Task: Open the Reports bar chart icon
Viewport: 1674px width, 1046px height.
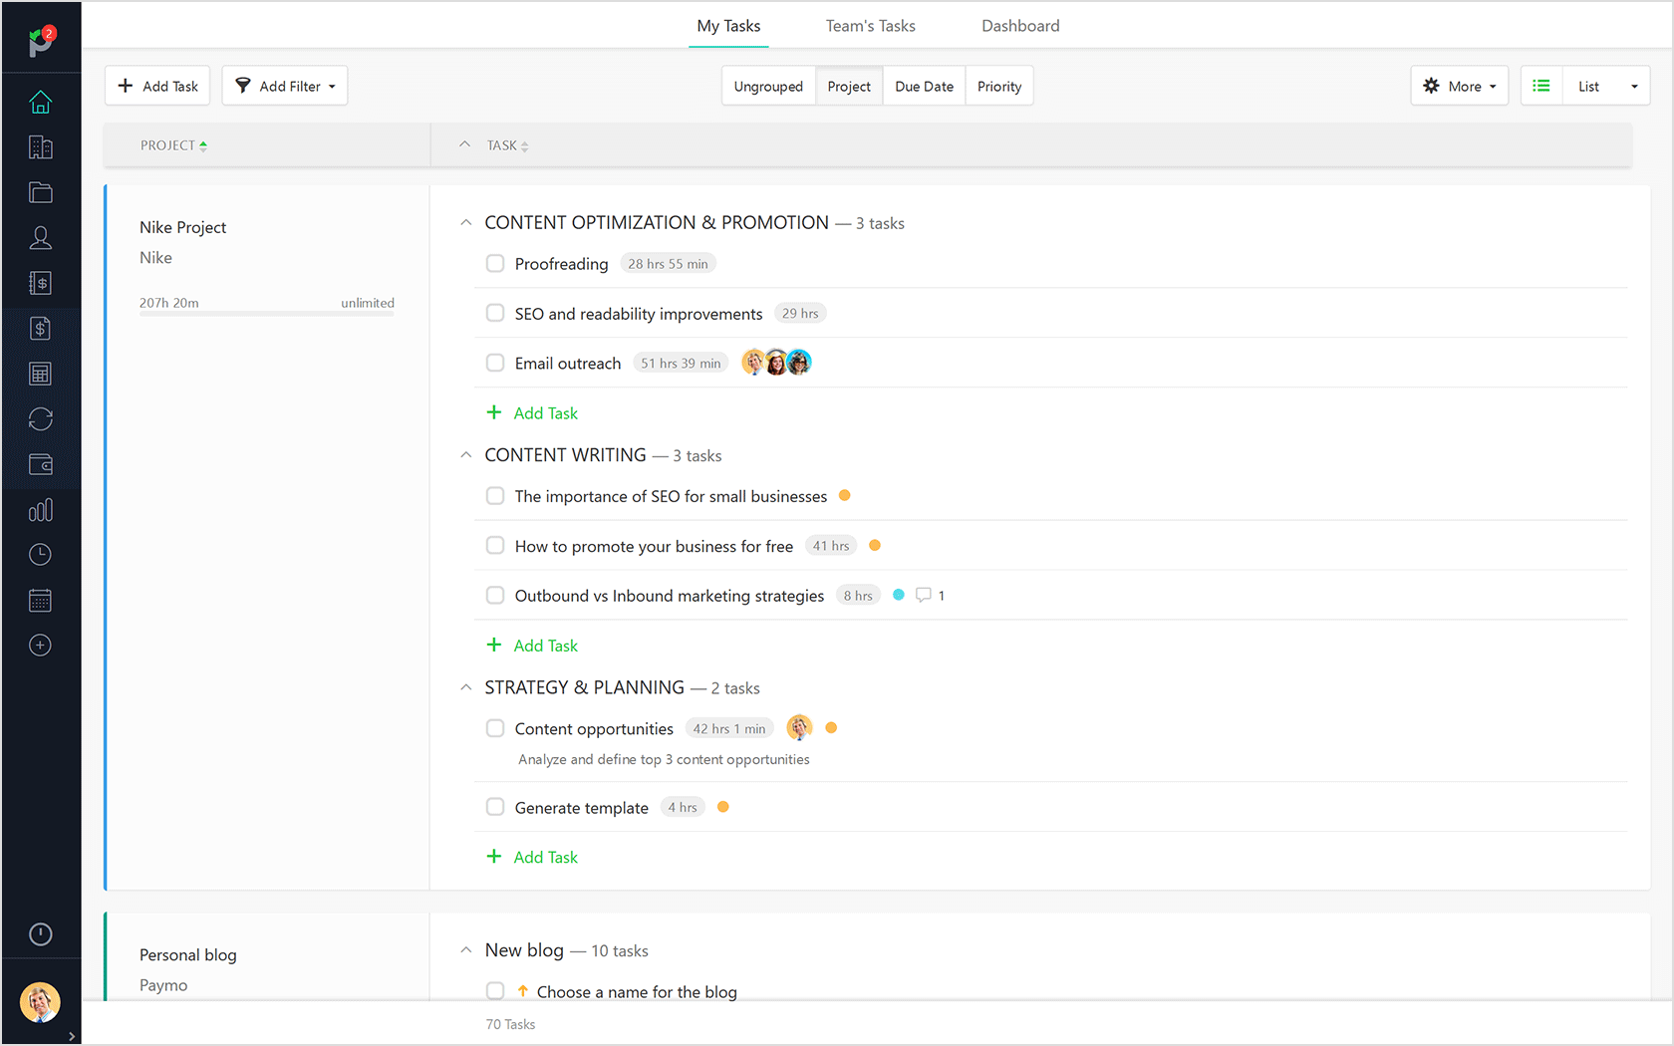Action: pyautogui.click(x=40, y=509)
